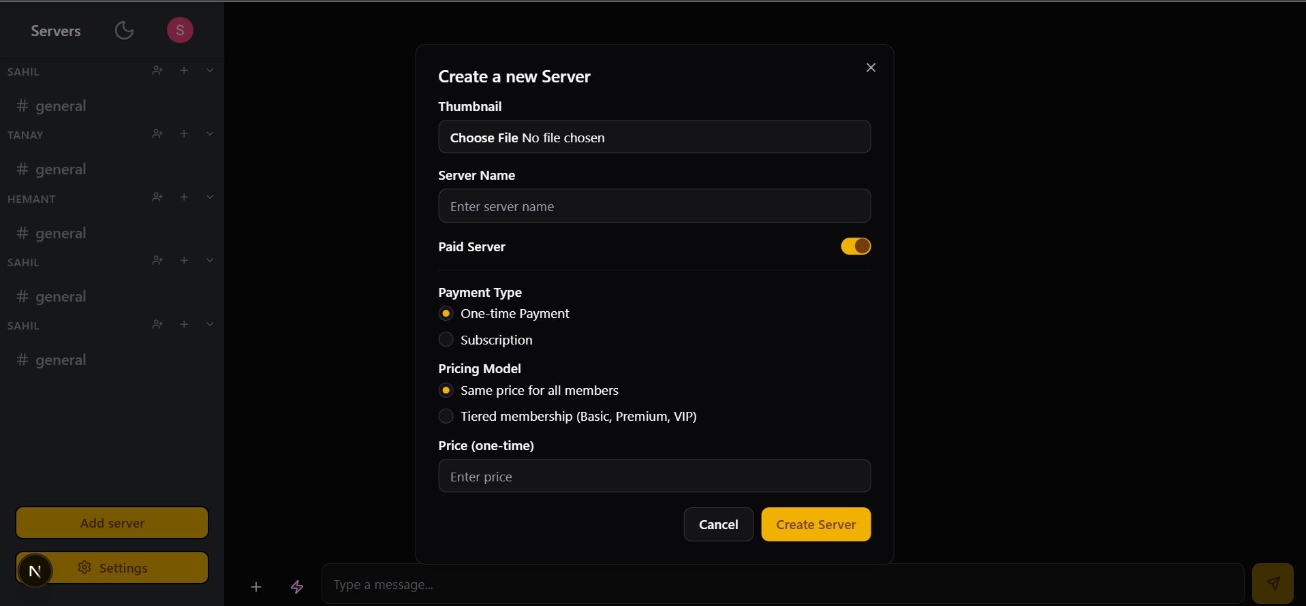Collapse the TANAY server section

210,134
